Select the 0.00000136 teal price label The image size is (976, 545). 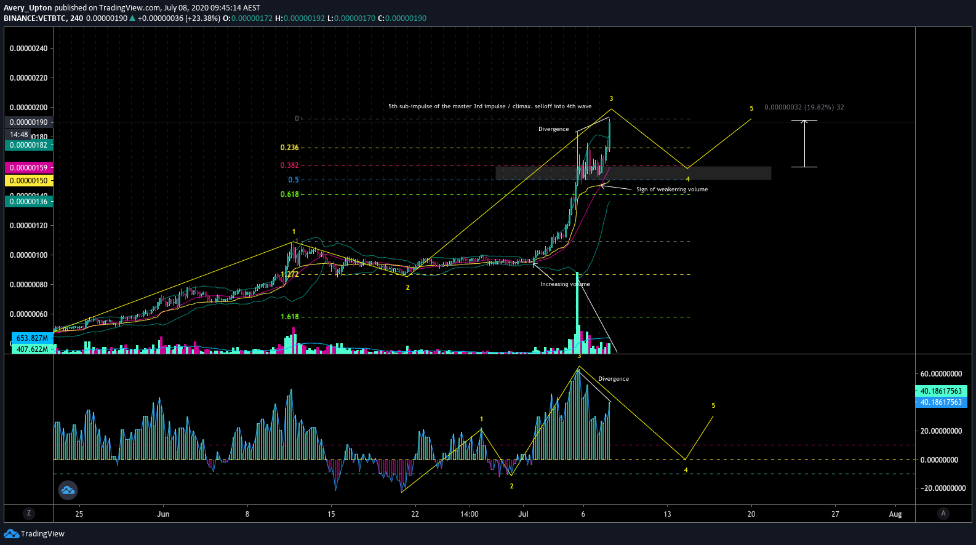coord(29,202)
